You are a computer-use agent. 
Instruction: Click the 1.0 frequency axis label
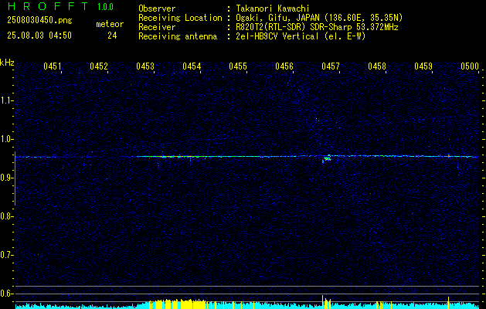[6, 139]
